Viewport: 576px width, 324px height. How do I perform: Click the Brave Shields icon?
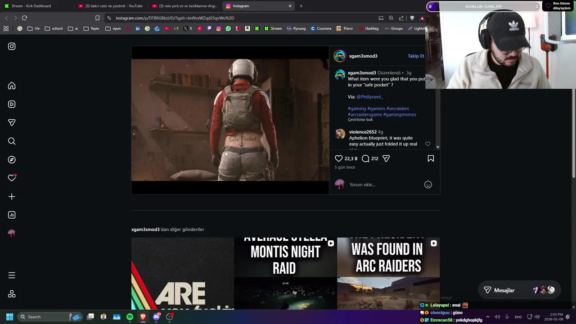point(412,18)
